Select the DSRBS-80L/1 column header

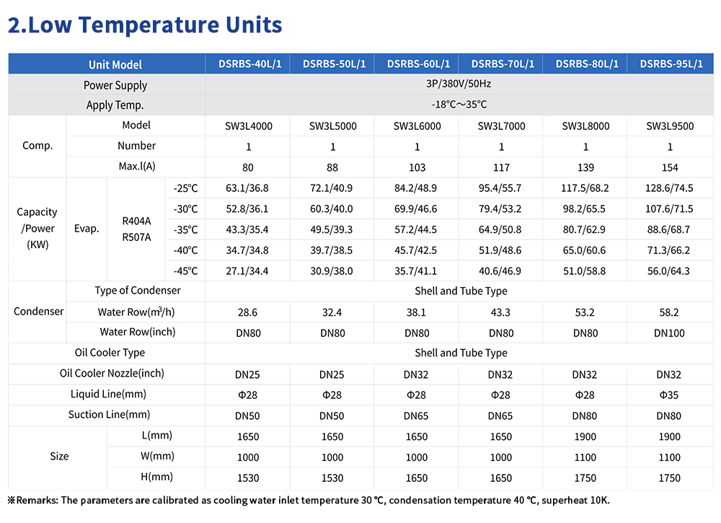click(x=587, y=64)
